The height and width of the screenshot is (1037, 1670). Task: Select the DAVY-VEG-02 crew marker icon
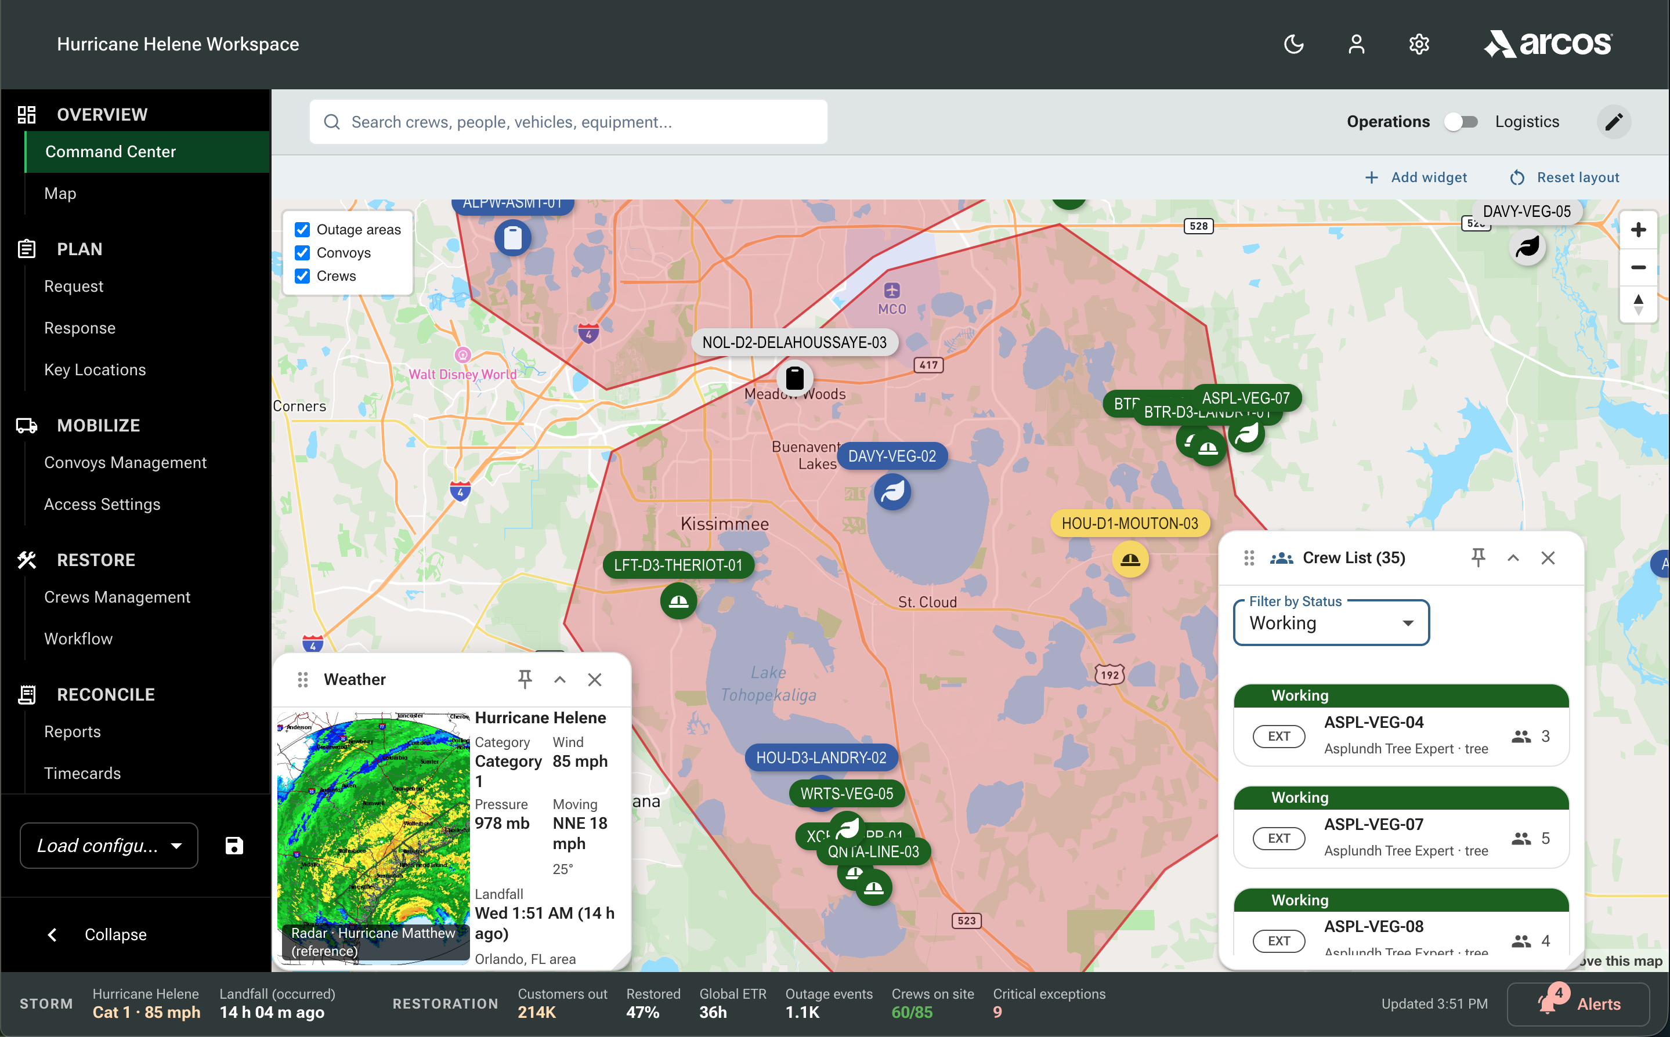pyautogui.click(x=892, y=492)
